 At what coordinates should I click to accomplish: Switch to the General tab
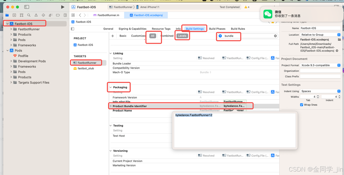click(x=108, y=29)
